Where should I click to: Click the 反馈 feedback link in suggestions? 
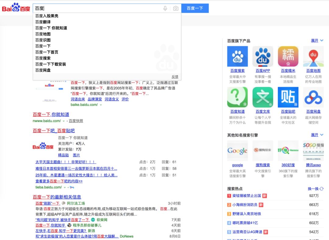175,77
